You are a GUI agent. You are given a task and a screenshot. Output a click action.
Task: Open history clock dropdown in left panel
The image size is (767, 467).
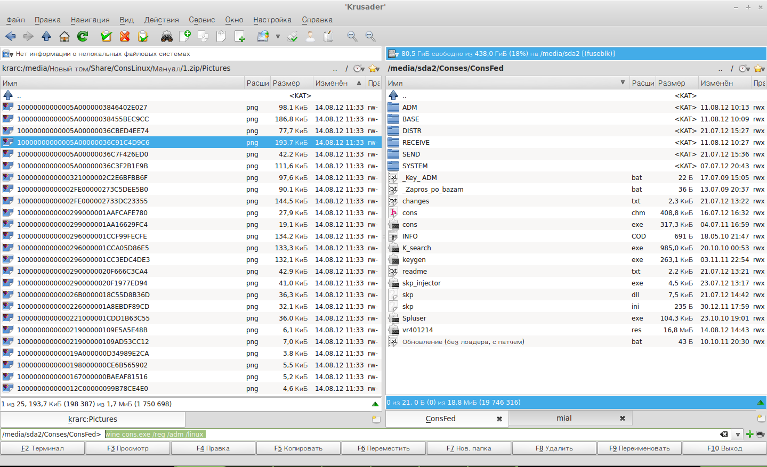pos(359,69)
